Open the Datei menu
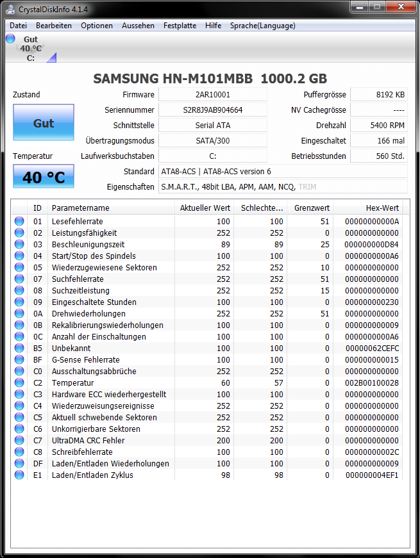 tap(18, 26)
